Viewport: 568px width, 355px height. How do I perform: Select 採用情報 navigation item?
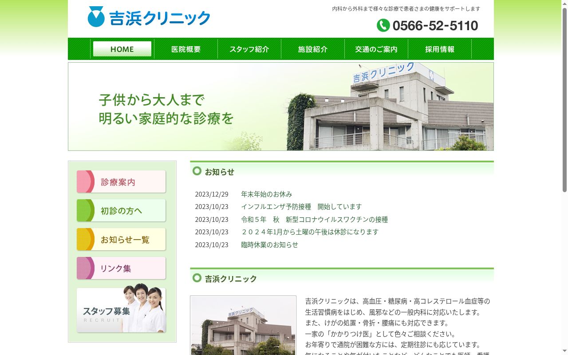(x=440, y=49)
